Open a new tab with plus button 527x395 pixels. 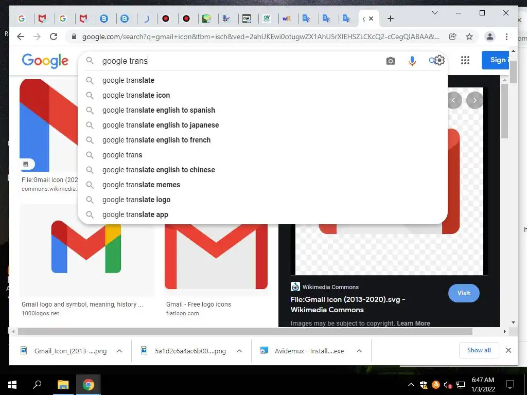coord(390,19)
